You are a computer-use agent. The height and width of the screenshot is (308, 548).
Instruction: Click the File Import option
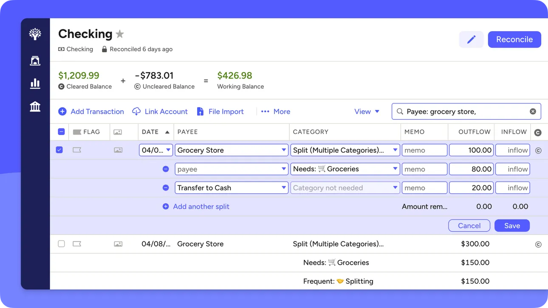[220, 112]
